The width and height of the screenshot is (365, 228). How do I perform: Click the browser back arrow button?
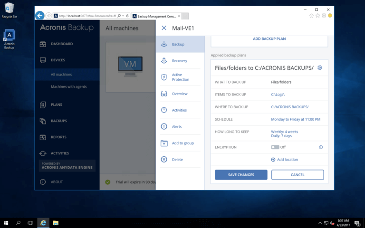click(x=40, y=16)
